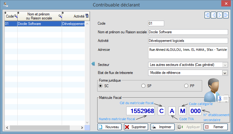233x134 pixels.
Task: Click fiscal number field 1552968
Action: (140, 111)
